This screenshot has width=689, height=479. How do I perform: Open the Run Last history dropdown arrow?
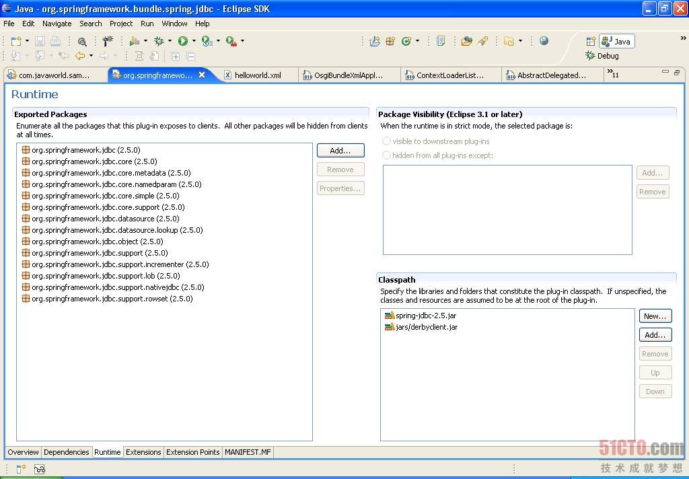tap(218, 41)
